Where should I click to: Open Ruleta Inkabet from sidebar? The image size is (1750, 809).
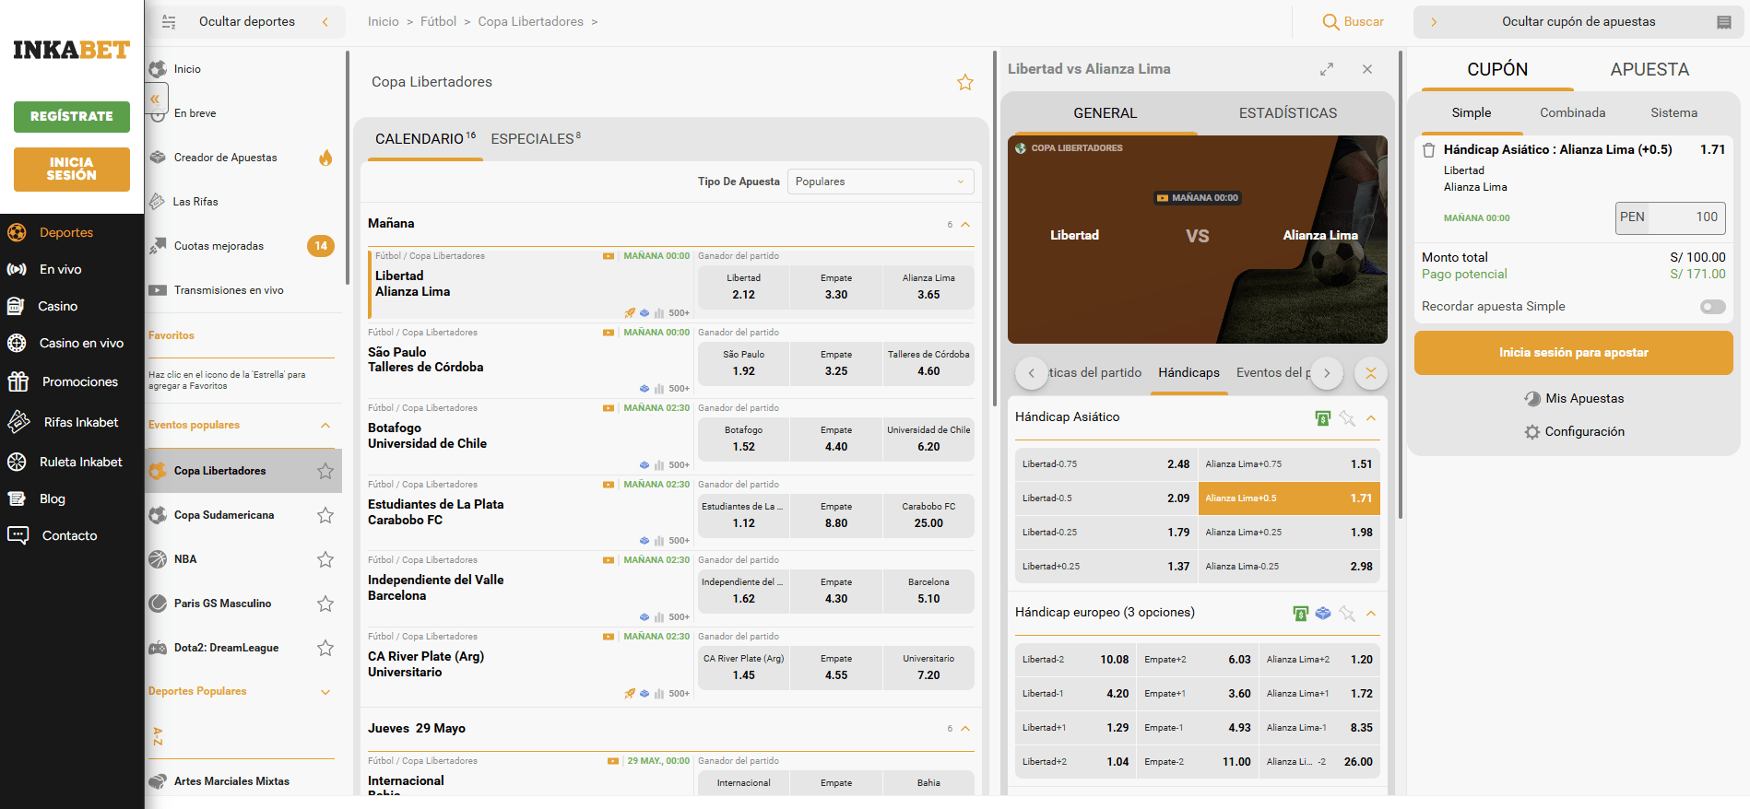(x=80, y=462)
